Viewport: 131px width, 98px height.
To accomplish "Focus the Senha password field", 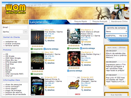I will pyautogui.click(x=16, y=32).
